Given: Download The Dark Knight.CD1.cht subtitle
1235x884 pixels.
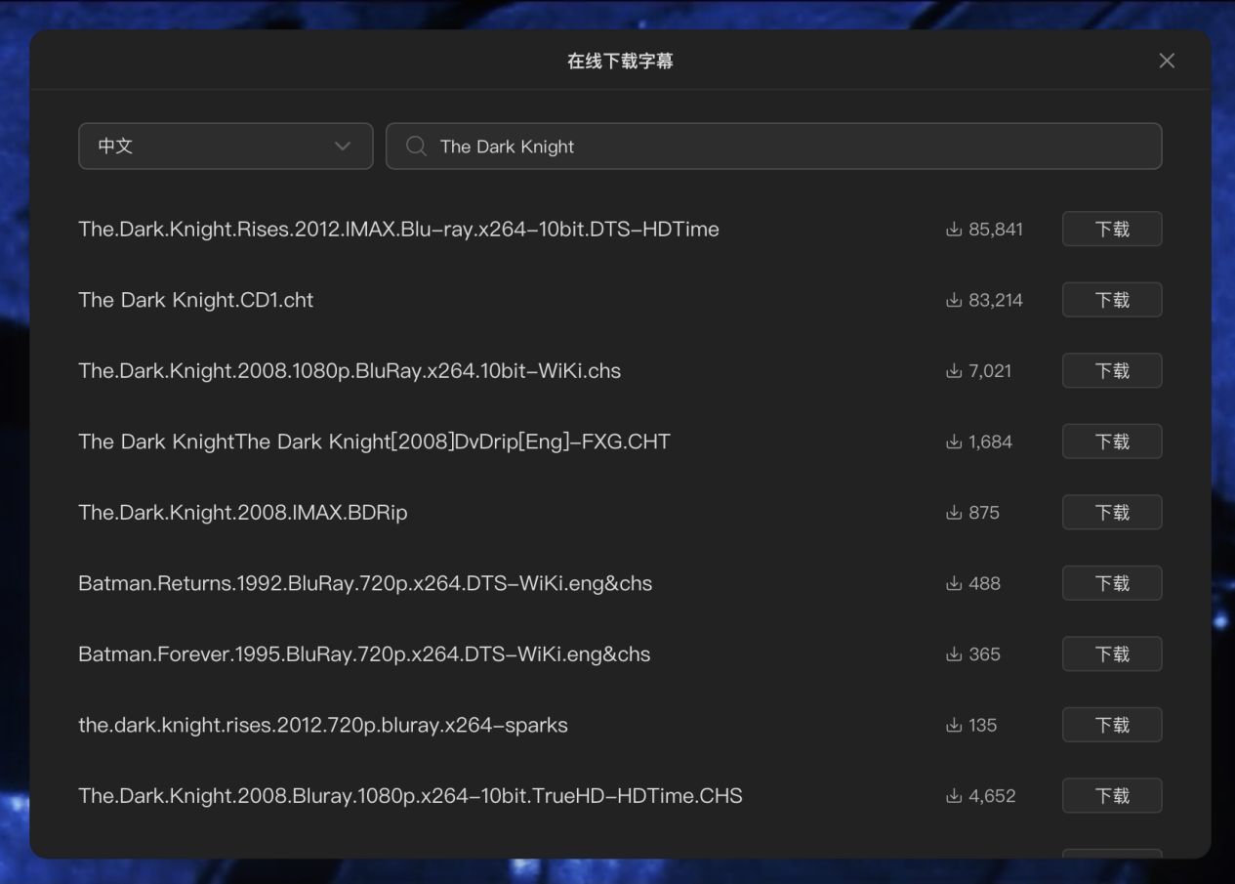Looking at the screenshot, I should point(1112,300).
